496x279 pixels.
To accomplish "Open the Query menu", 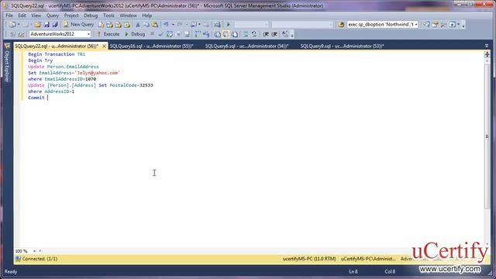I will [x=53, y=15].
